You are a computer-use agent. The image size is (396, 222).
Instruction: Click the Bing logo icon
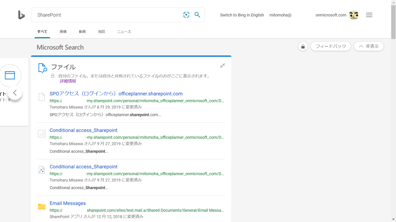(x=21, y=15)
